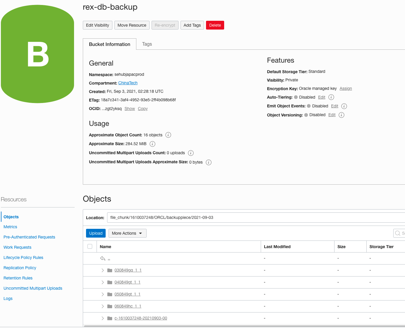Click the up-directory arrow in the object list
Image resolution: width=405 pixels, height=328 pixels.
tap(103, 258)
